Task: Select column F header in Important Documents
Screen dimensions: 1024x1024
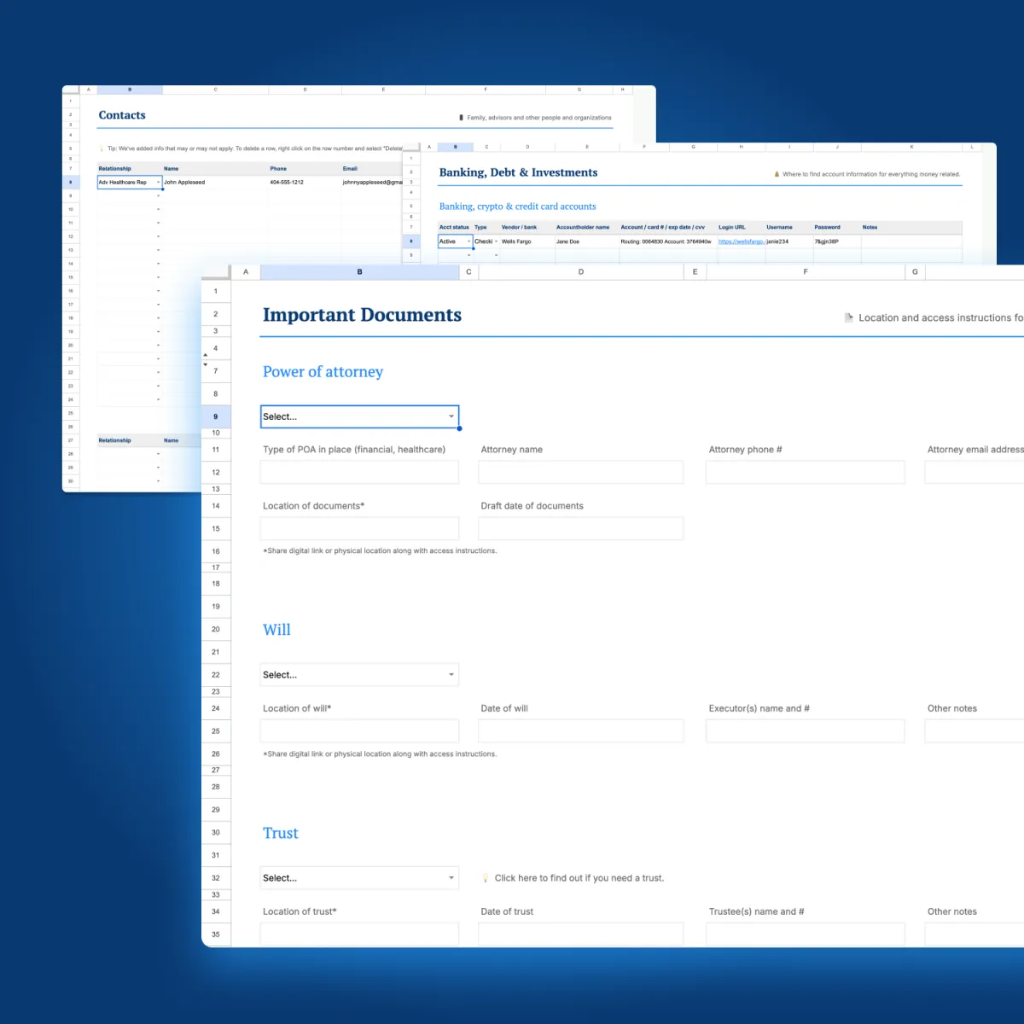Action: click(x=806, y=272)
